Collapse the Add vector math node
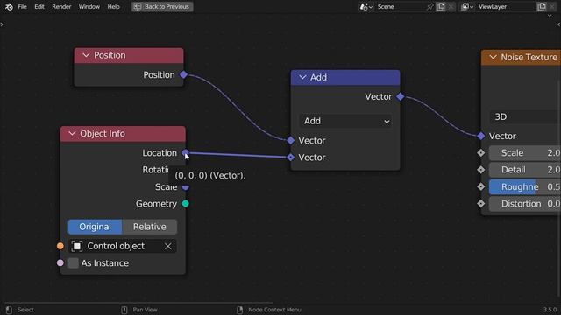Screen dimensions: 561x315 (302, 78)
